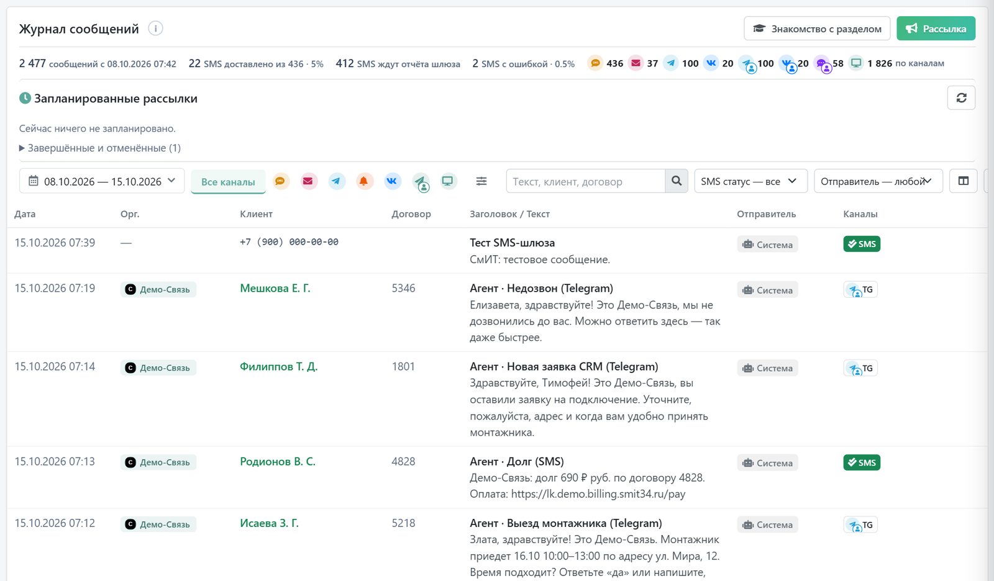This screenshot has height=581, width=994.
Task: Filter by Telegram channel icon
Action: pos(336,181)
